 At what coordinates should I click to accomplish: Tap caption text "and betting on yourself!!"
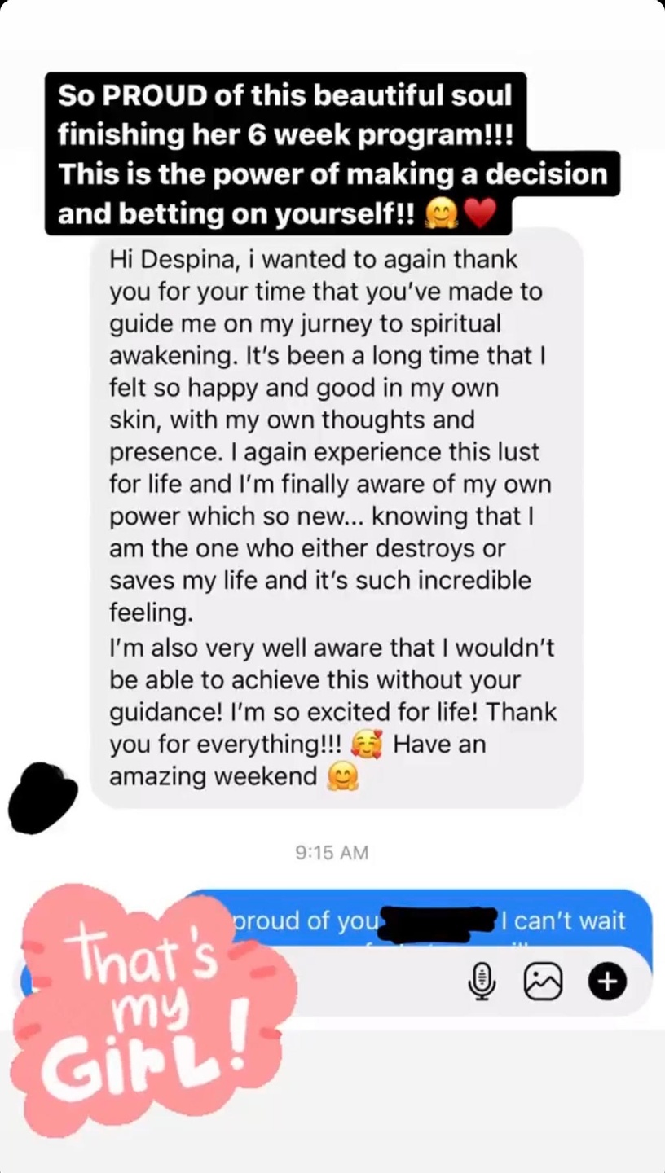pyautogui.click(x=236, y=214)
